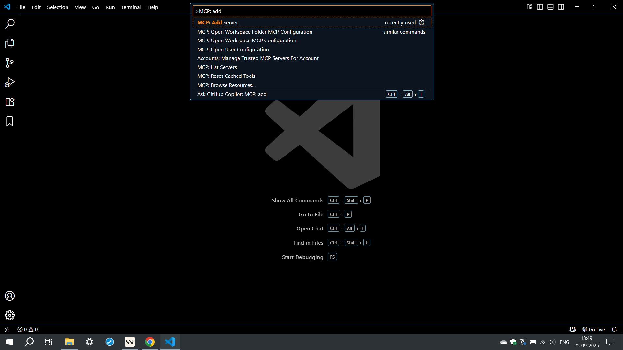This screenshot has height=350, width=623.
Task: Open the Accounts menu icon
Action: click(10, 296)
